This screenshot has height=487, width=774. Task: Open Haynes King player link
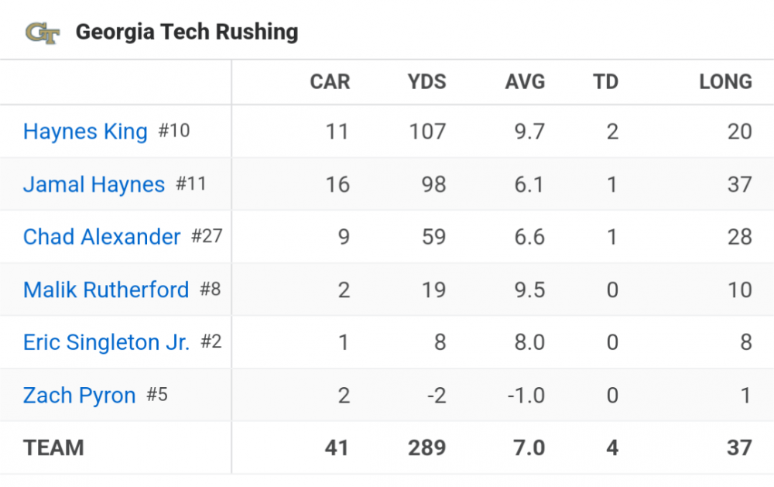click(85, 132)
